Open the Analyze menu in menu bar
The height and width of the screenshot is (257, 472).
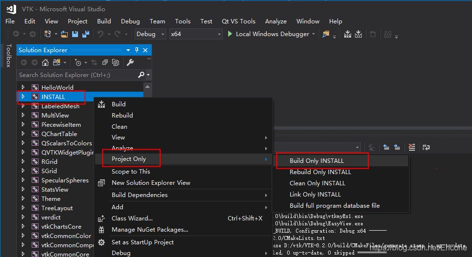point(275,21)
